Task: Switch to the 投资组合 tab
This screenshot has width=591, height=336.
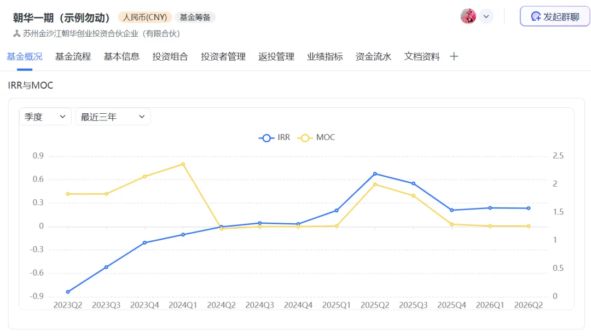Action: (x=170, y=56)
